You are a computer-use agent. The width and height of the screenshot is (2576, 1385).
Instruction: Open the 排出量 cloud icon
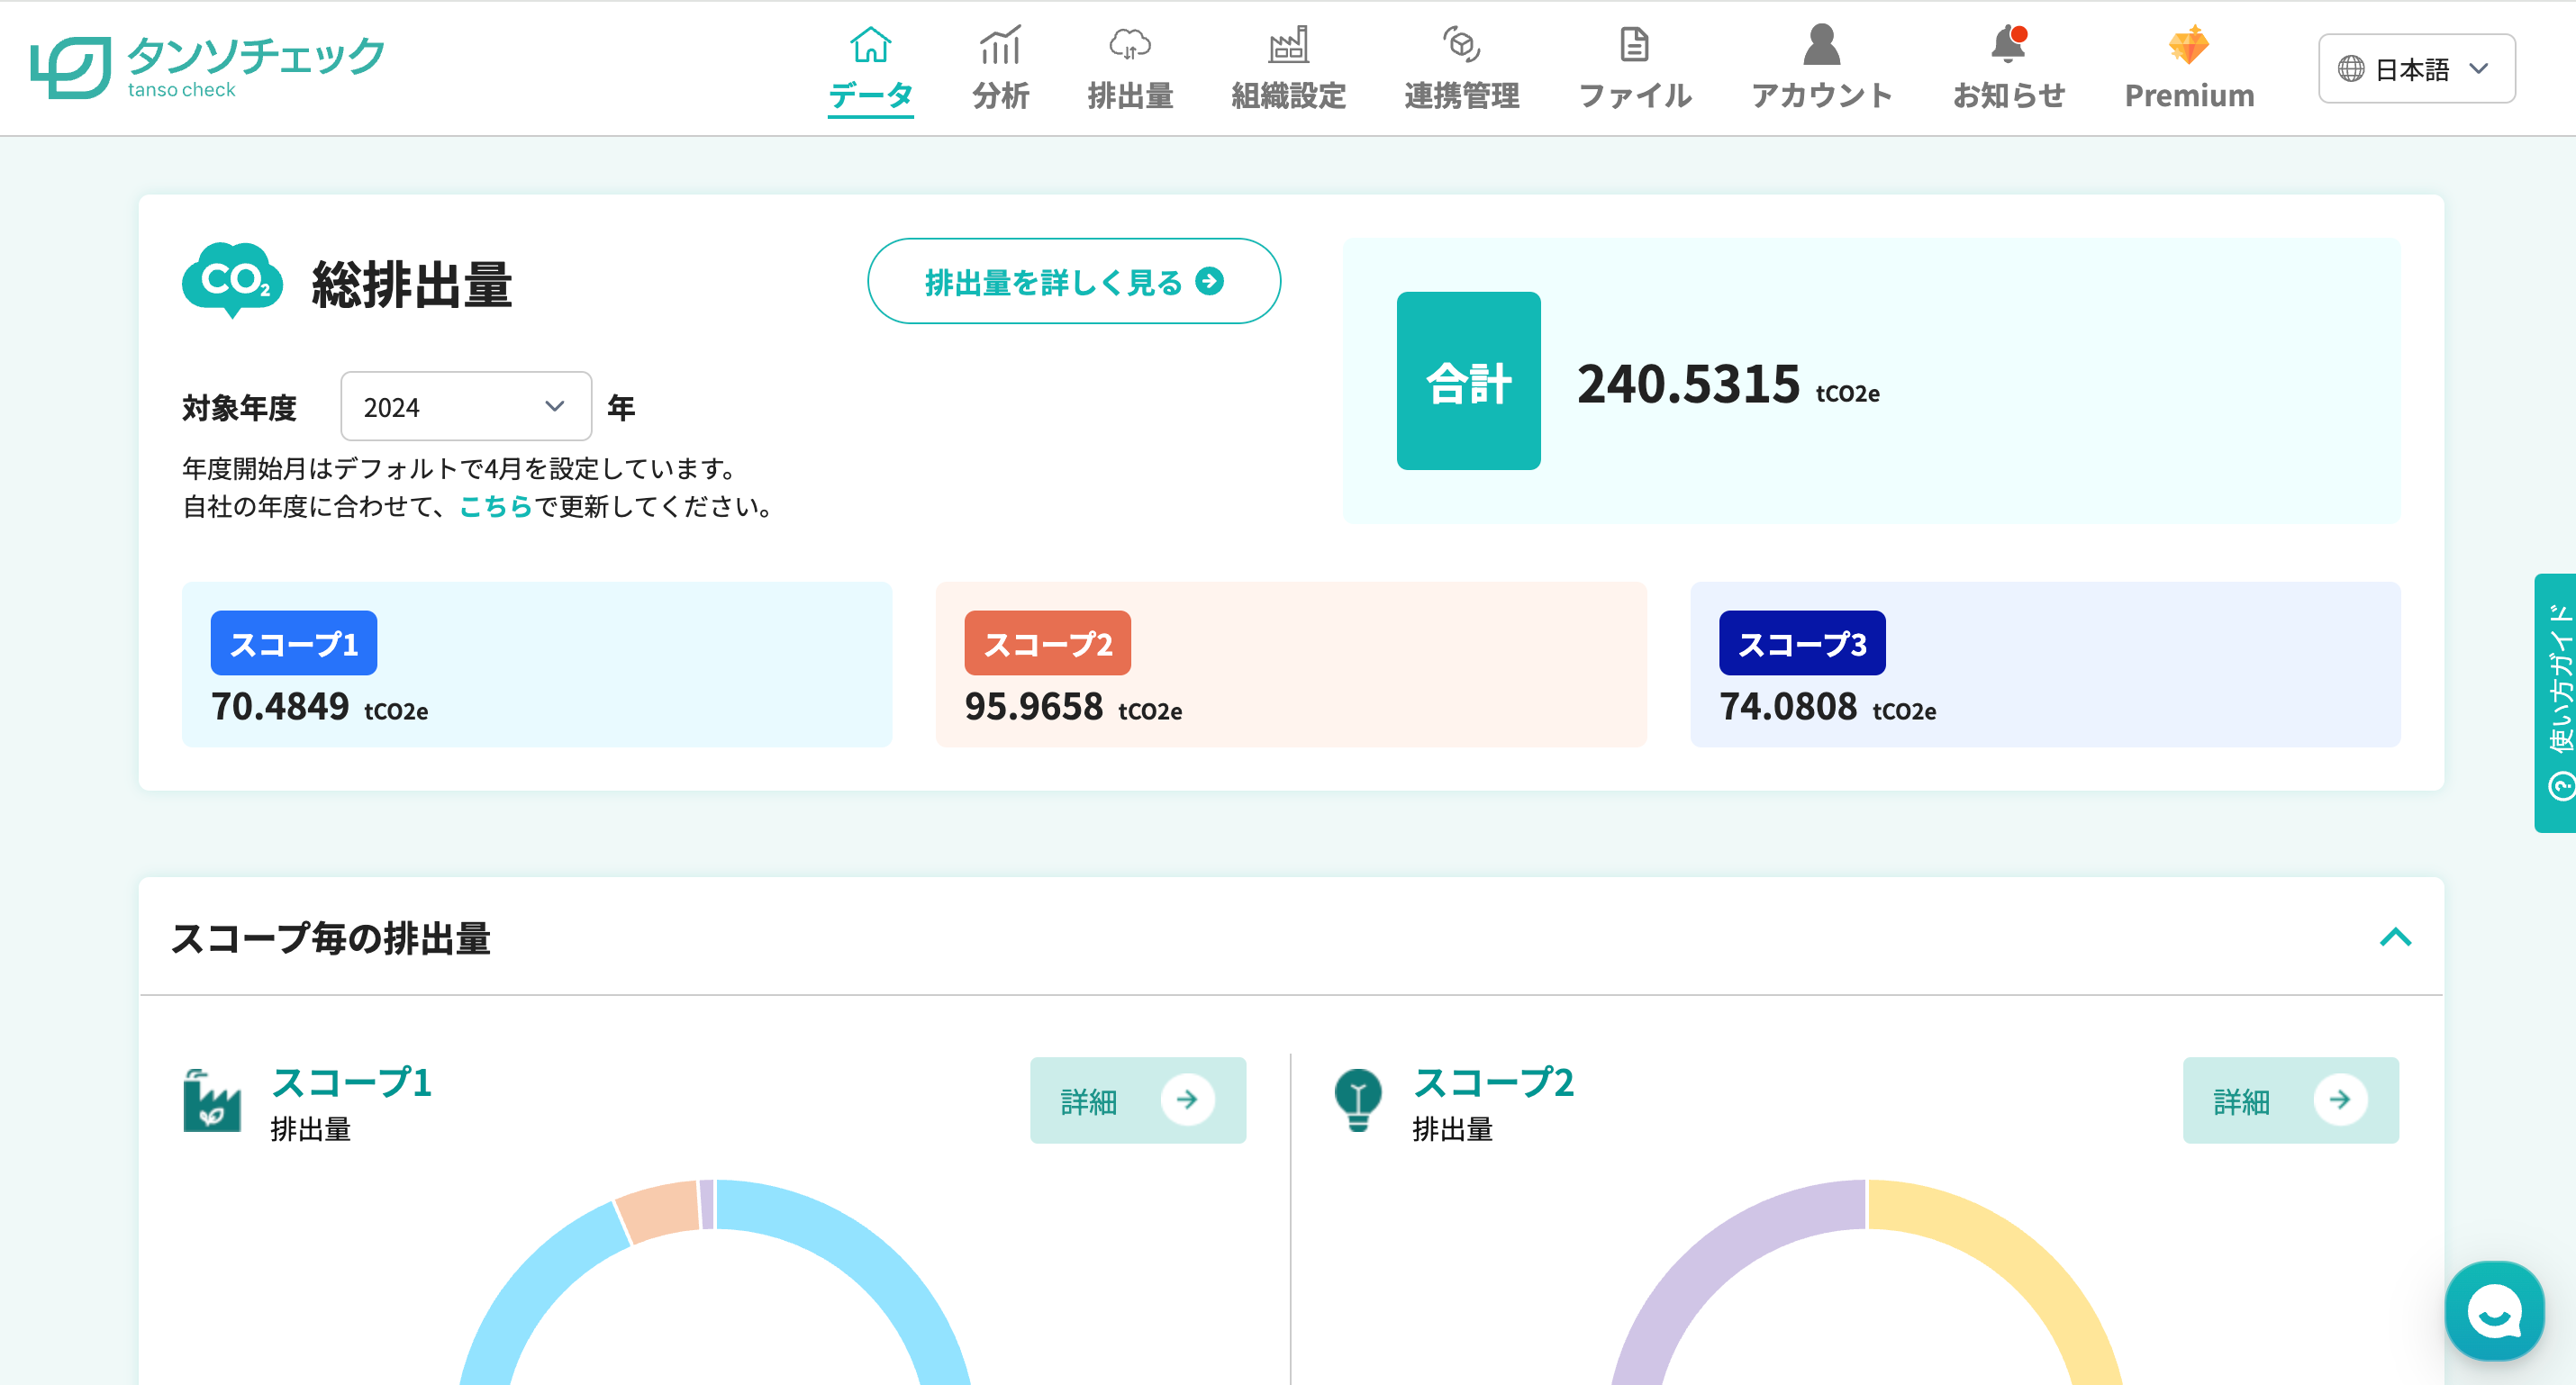click(x=1130, y=45)
